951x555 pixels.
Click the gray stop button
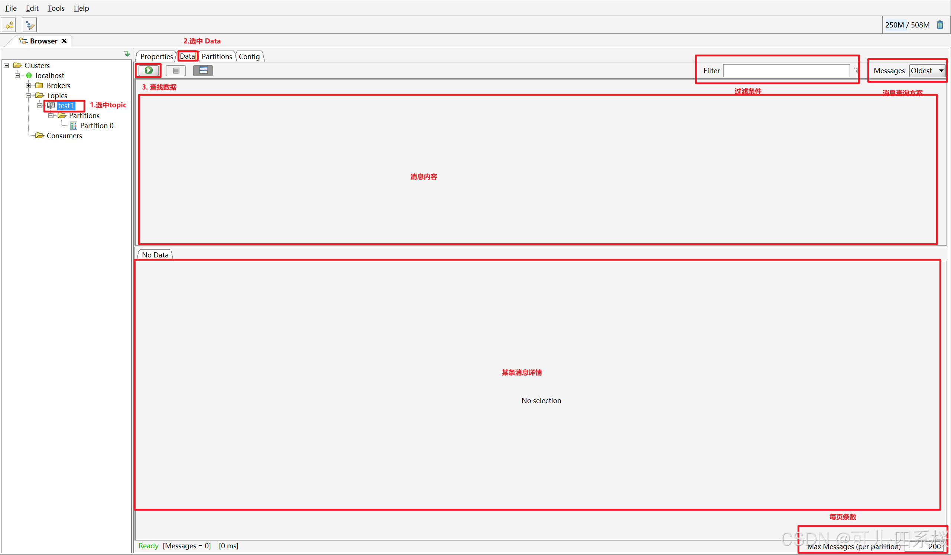(x=176, y=71)
